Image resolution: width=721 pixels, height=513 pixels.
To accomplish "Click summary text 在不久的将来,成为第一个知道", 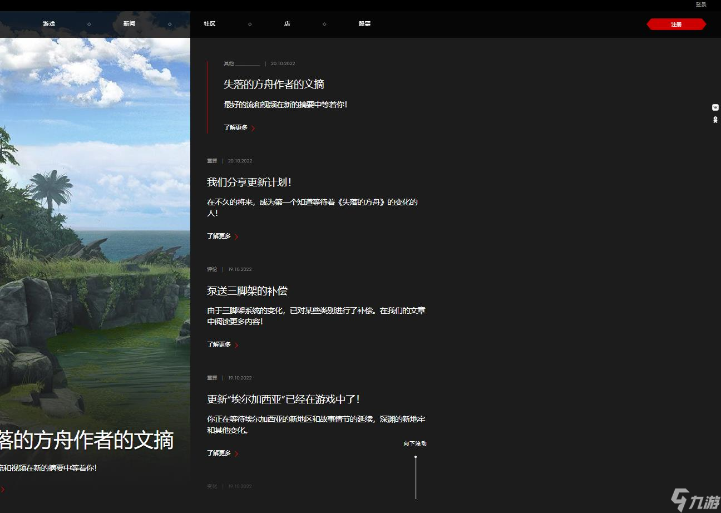I will click(313, 208).
